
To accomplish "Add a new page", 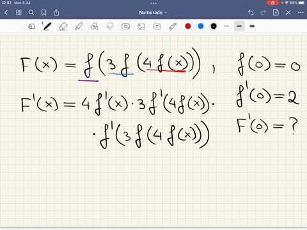I will [276, 13].
